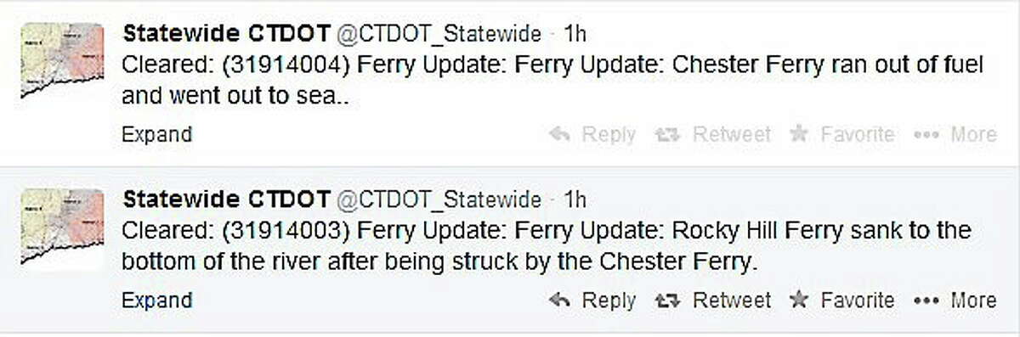Open the More dots on the Chester Ferry tweet

(927, 135)
